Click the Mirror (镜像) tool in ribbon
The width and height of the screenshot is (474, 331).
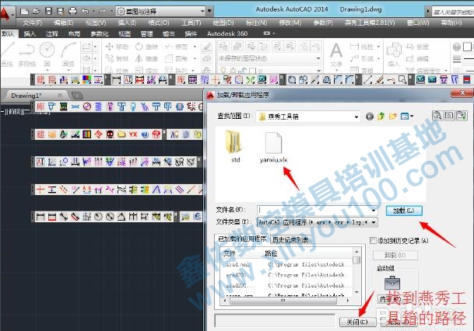146,58
